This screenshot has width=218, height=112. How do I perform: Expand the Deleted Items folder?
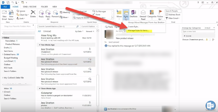(x=3, y=54)
